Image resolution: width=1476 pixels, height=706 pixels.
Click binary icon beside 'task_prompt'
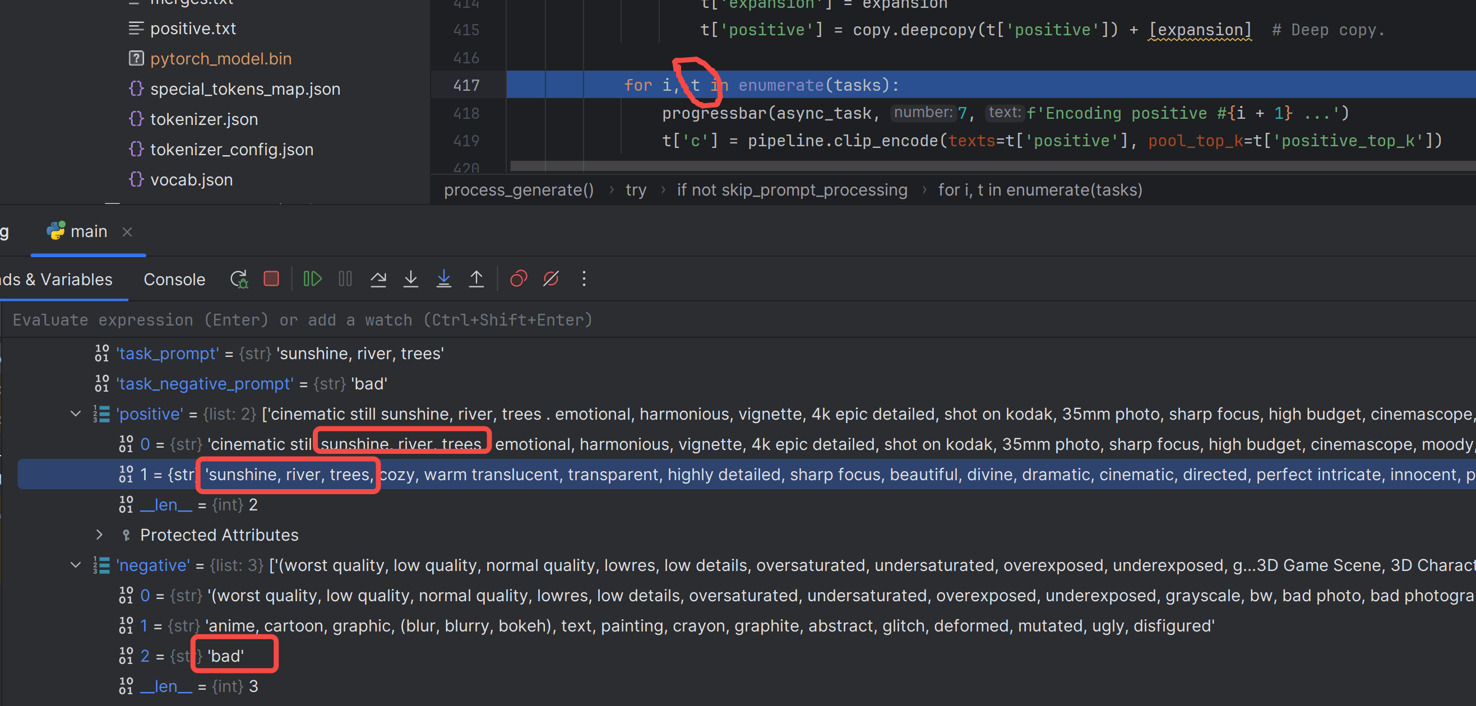[x=101, y=354]
